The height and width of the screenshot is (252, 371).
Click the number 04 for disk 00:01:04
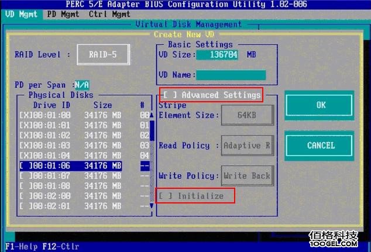coord(145,156)
